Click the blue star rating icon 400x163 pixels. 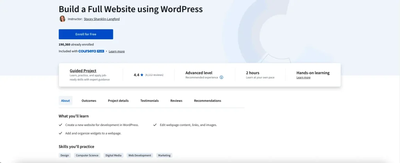click(142, 75)
